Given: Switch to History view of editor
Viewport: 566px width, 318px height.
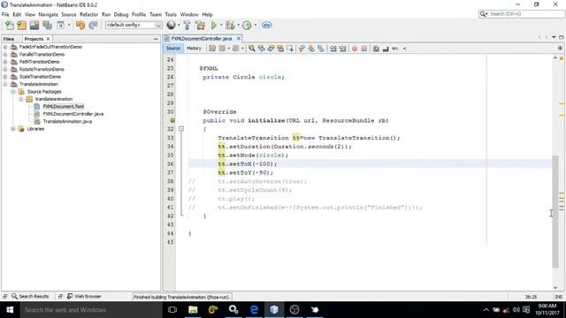Looking at the screenshot, I should point(194,49).
